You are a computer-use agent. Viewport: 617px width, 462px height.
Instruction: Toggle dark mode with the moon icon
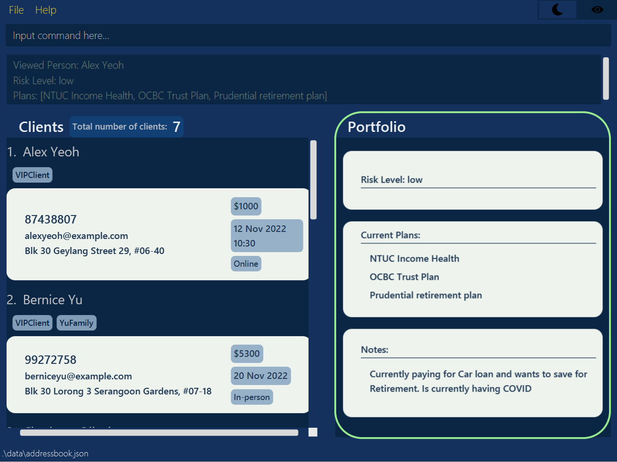[x=557, y=9]
